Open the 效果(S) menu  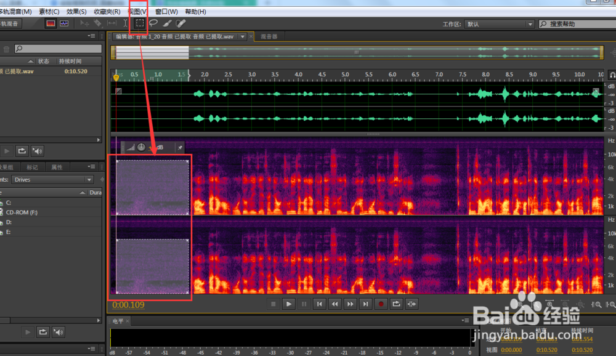[x=76, y=12]
